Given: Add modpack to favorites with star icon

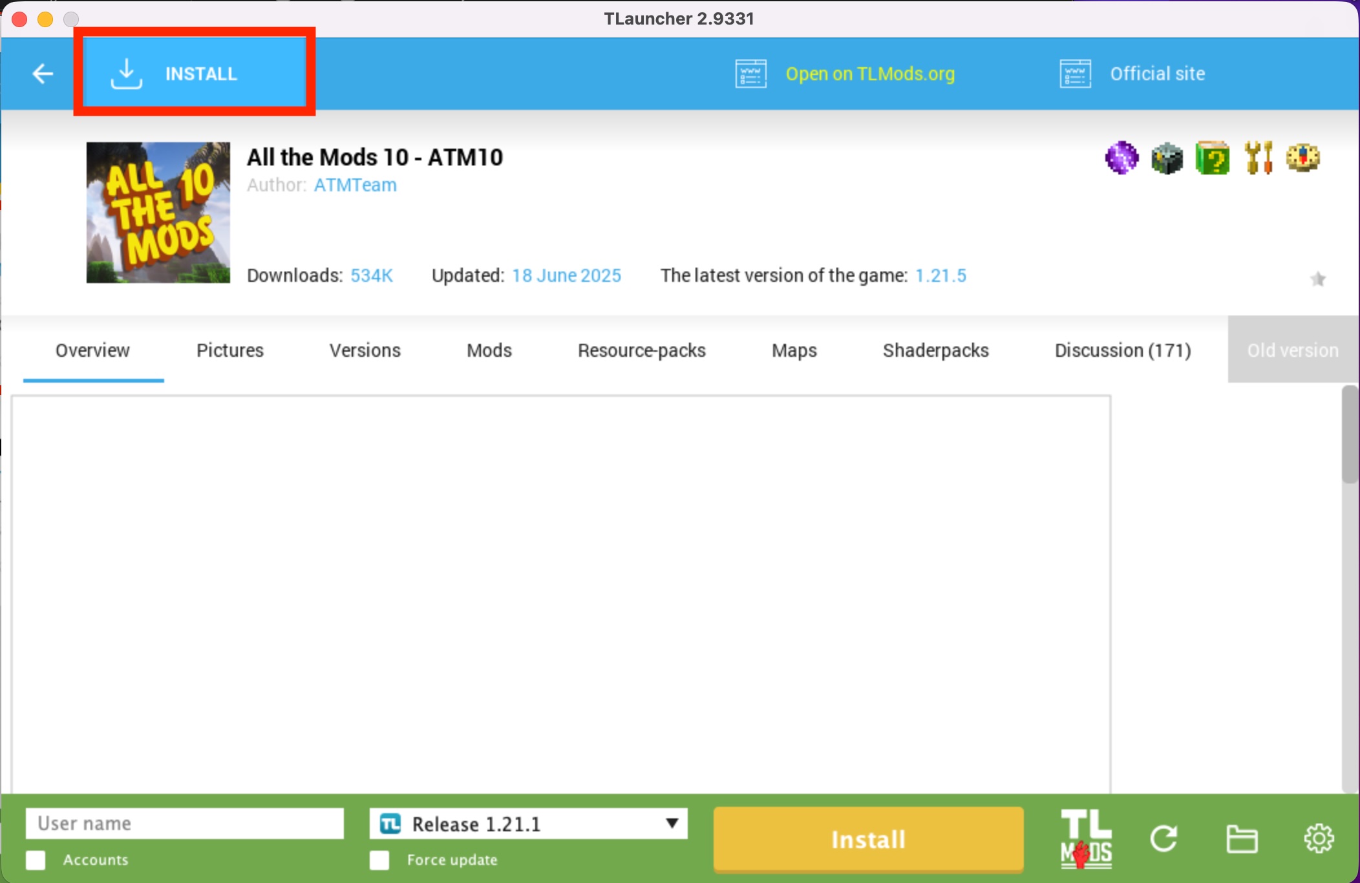Looking at the screenshot, I should 1318,279.
